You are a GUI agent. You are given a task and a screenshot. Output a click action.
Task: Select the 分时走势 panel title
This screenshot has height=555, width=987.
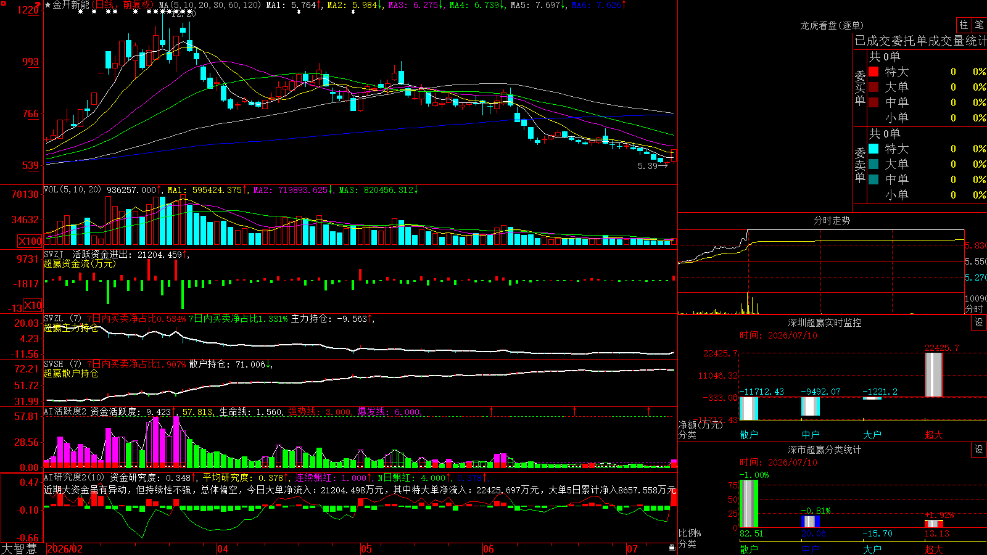click(x=832, y=220)
